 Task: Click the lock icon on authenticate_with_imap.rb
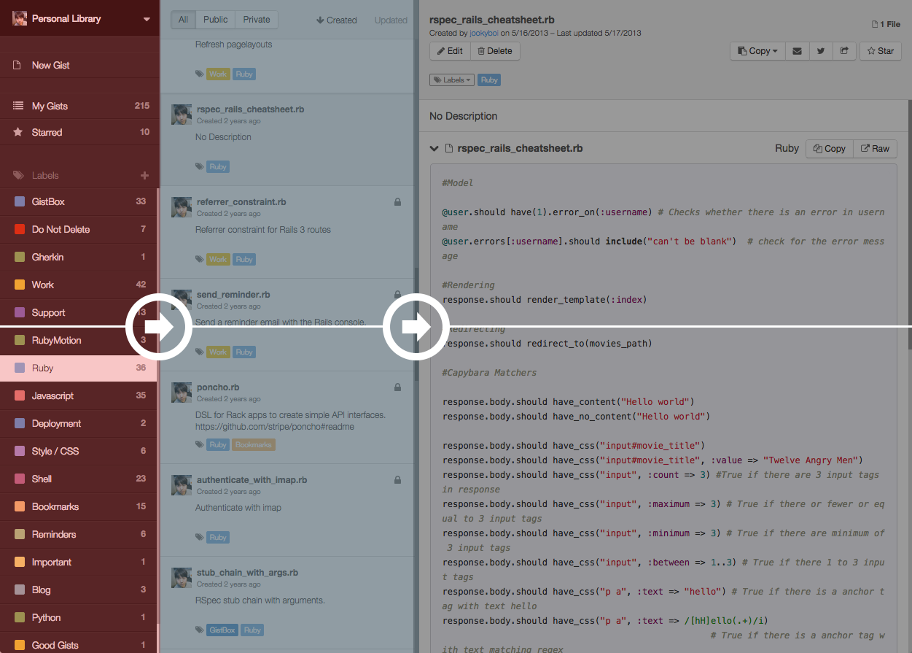[397, 480]
